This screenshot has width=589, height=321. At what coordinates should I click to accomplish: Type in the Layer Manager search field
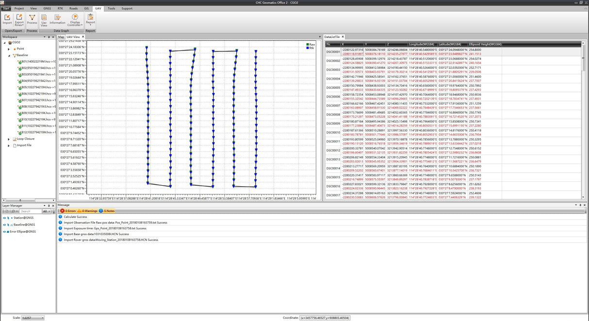point(29,211)
